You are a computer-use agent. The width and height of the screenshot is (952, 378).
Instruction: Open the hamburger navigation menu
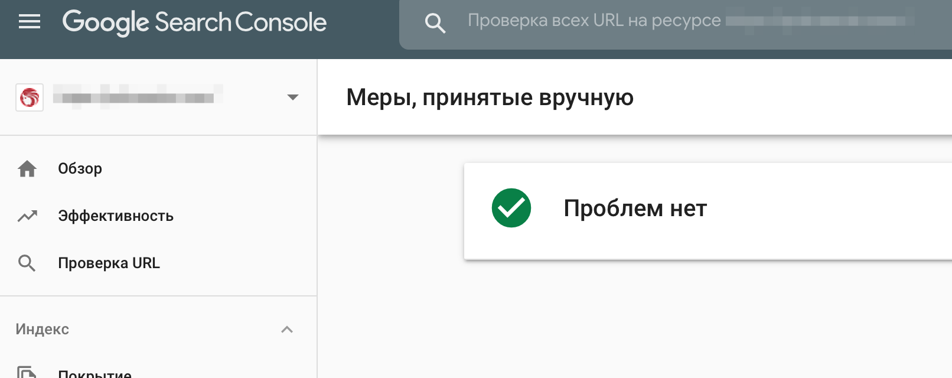point(30,22)
